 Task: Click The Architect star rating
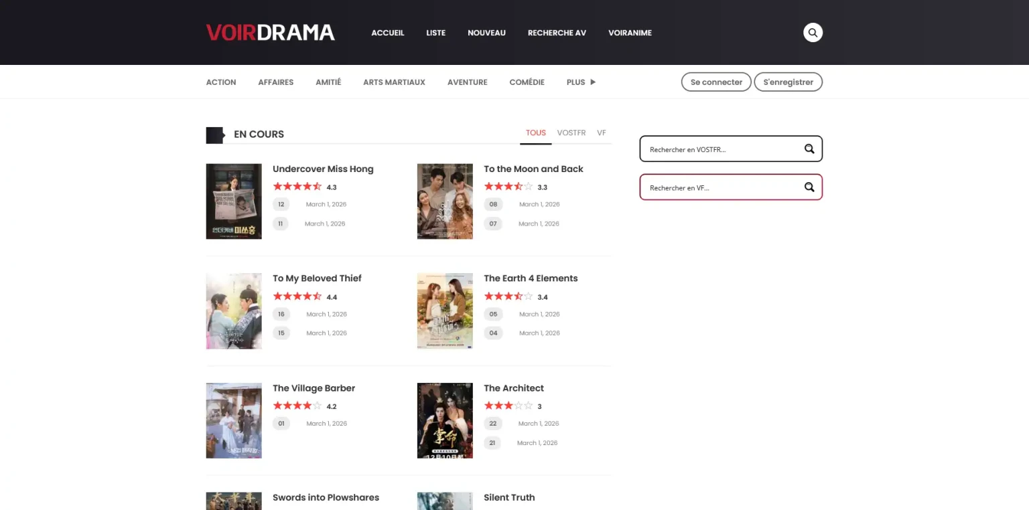click(x=508, y=406)
